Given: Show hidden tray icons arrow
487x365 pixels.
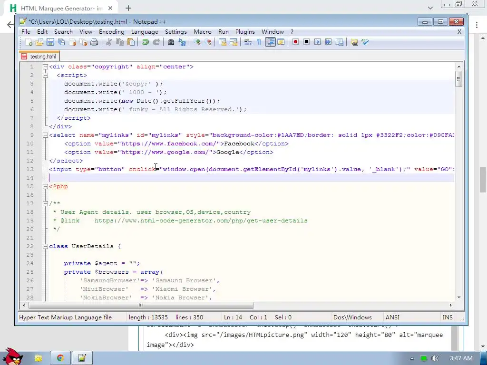Looking at the screenshot, I should click(412, 358).
